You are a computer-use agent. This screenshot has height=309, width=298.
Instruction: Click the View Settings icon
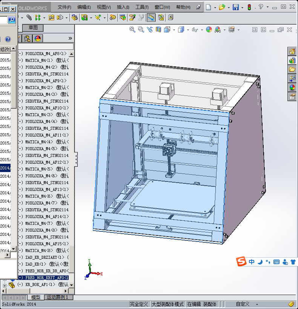tap(232, 29)
